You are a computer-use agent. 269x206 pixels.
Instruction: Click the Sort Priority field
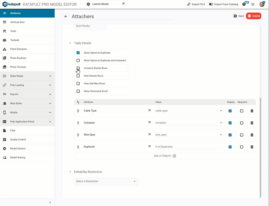coord(90,27)
